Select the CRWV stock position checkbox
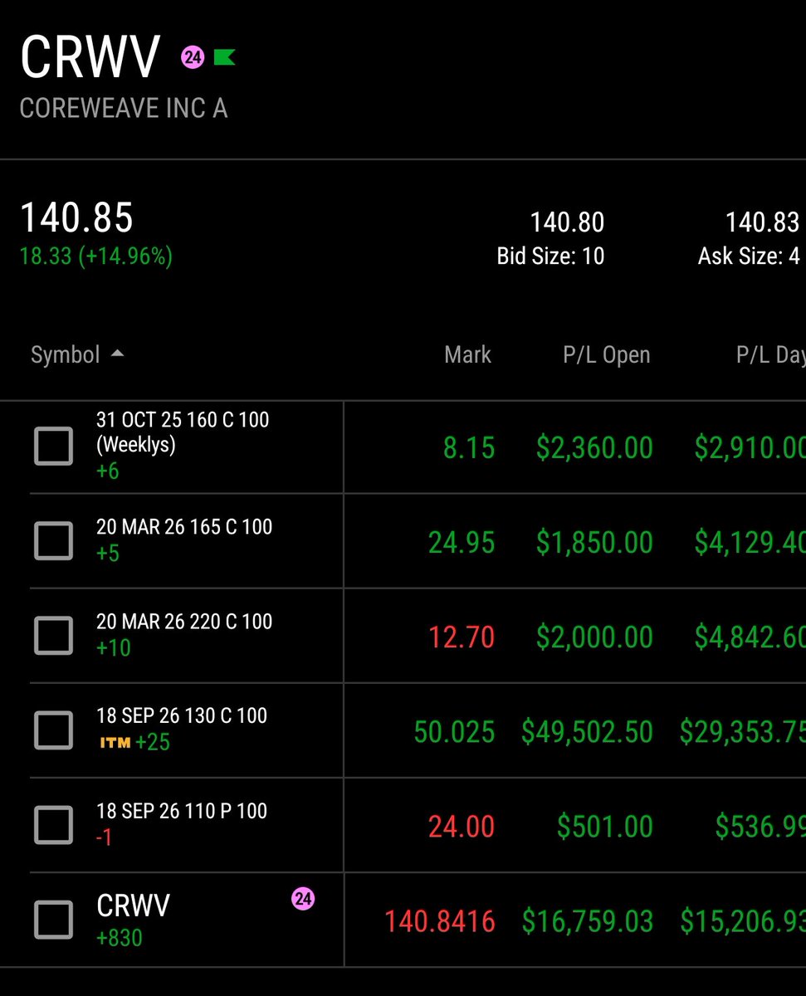This screenshot has height=996, width=806. (54, 920)
